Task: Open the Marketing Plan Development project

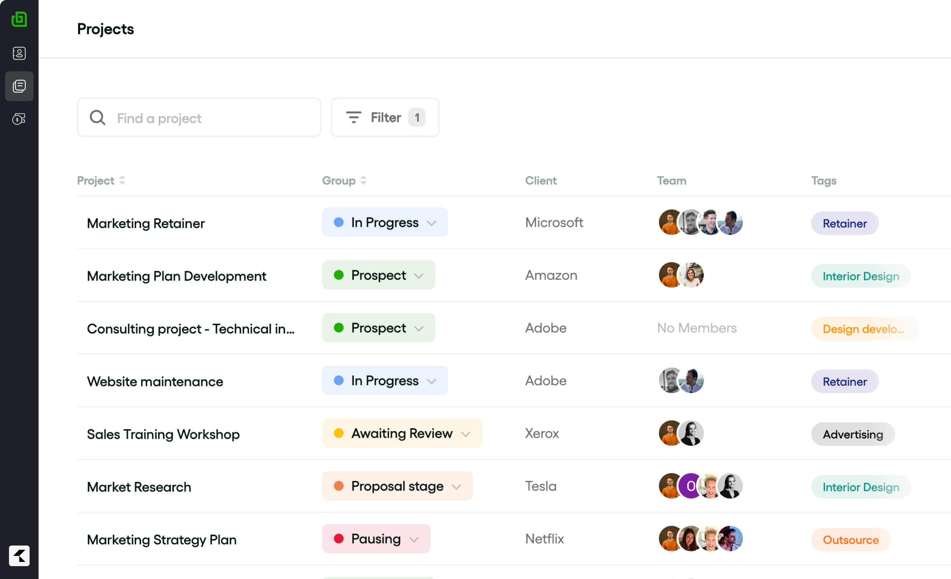Action: [x=177, y=276]
